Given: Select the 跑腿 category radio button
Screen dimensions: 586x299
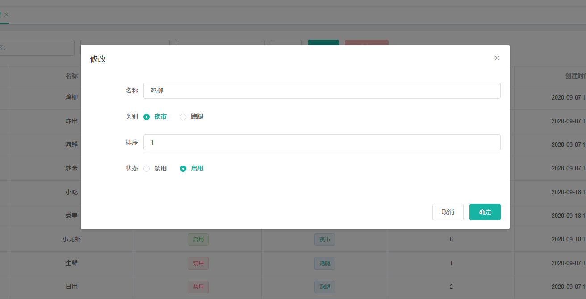Looking at the screenshot, I should point(183,117).
